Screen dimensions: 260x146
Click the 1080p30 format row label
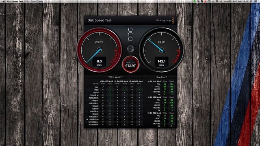[95, 106]
